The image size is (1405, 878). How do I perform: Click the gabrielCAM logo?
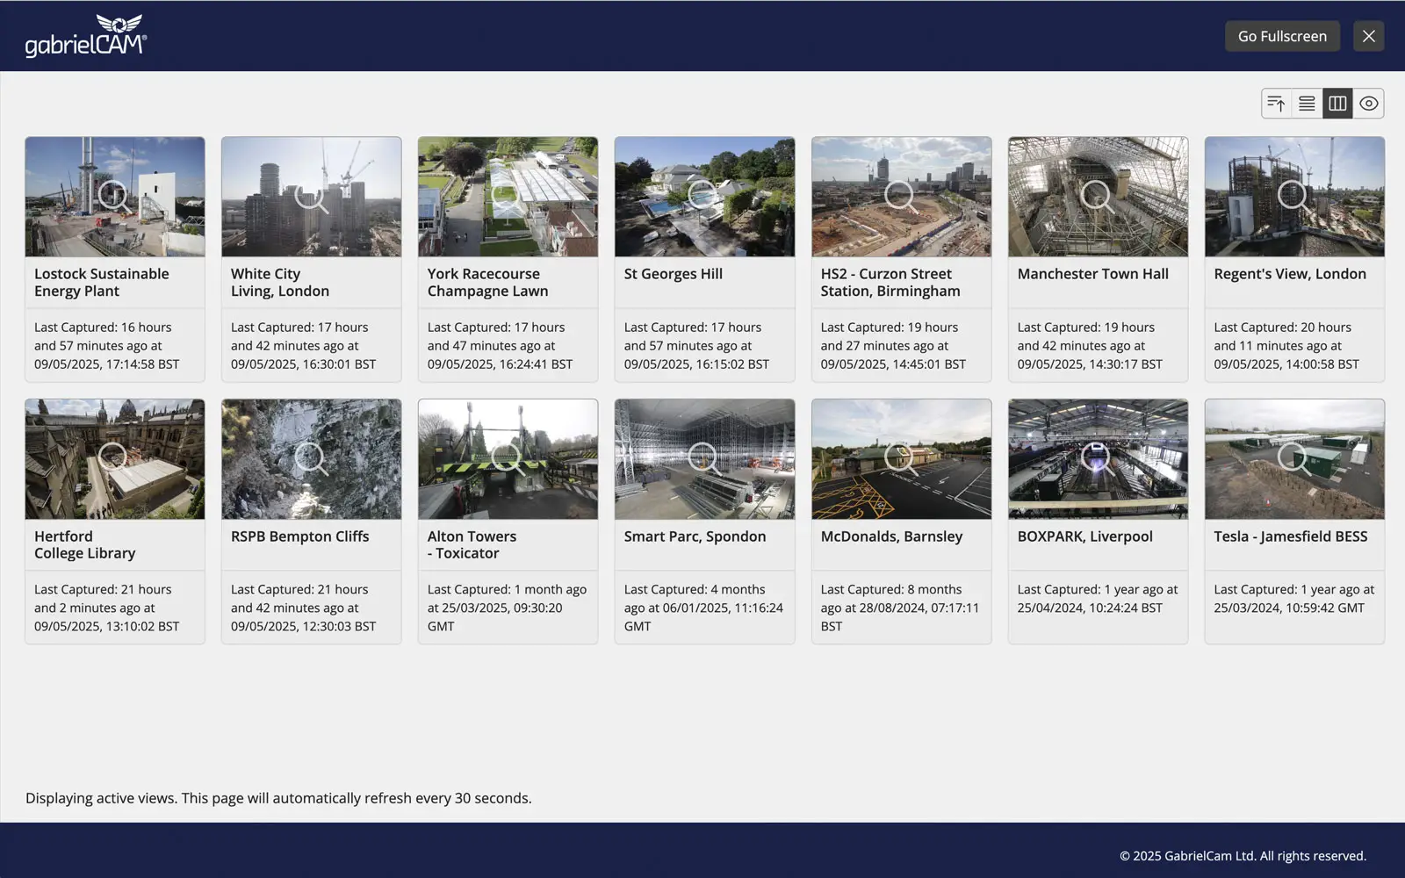click(85, 36)
